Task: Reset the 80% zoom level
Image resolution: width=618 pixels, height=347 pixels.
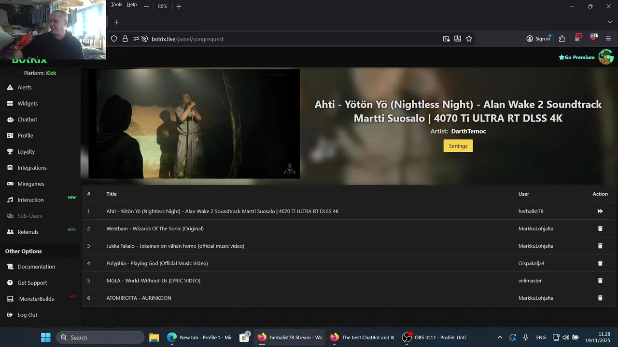Action: click(163, 6)
